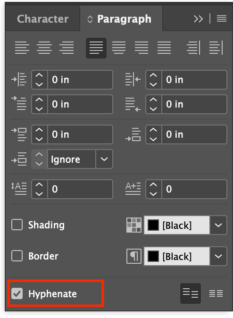Enable the Border checkbox
Screen dimensions: 233x318
click(x=17, y=256)
